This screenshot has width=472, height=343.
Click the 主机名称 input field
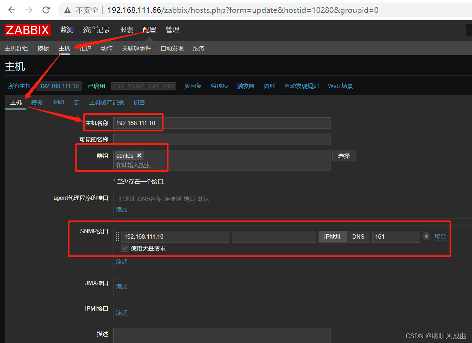click(222, 123)
